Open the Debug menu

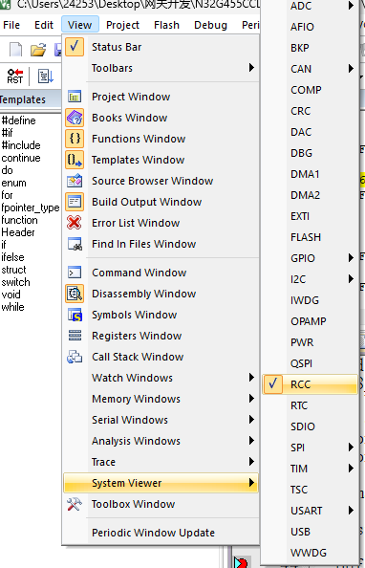click(210, 25)
